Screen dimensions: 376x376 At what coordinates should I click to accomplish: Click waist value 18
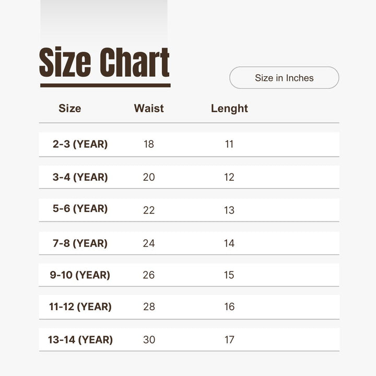tap(149, 145)
